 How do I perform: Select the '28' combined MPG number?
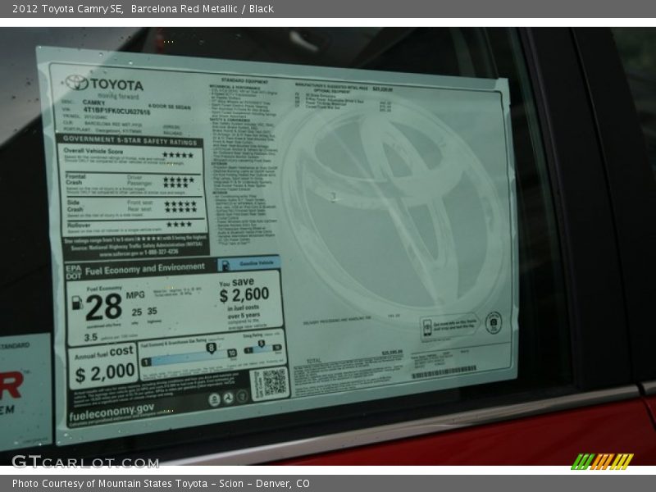pos(104,307)
